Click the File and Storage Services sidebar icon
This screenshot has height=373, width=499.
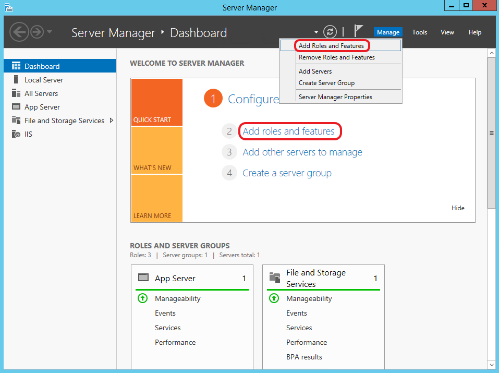(16, 120)
